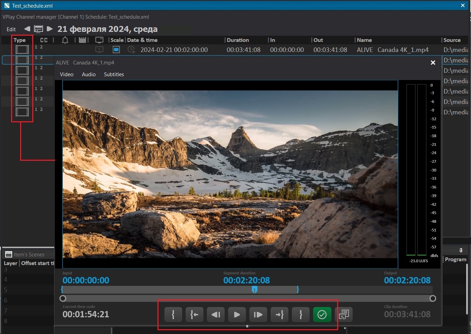Open the Edit menu
The image size is (471, 334).
click(11, 29)
